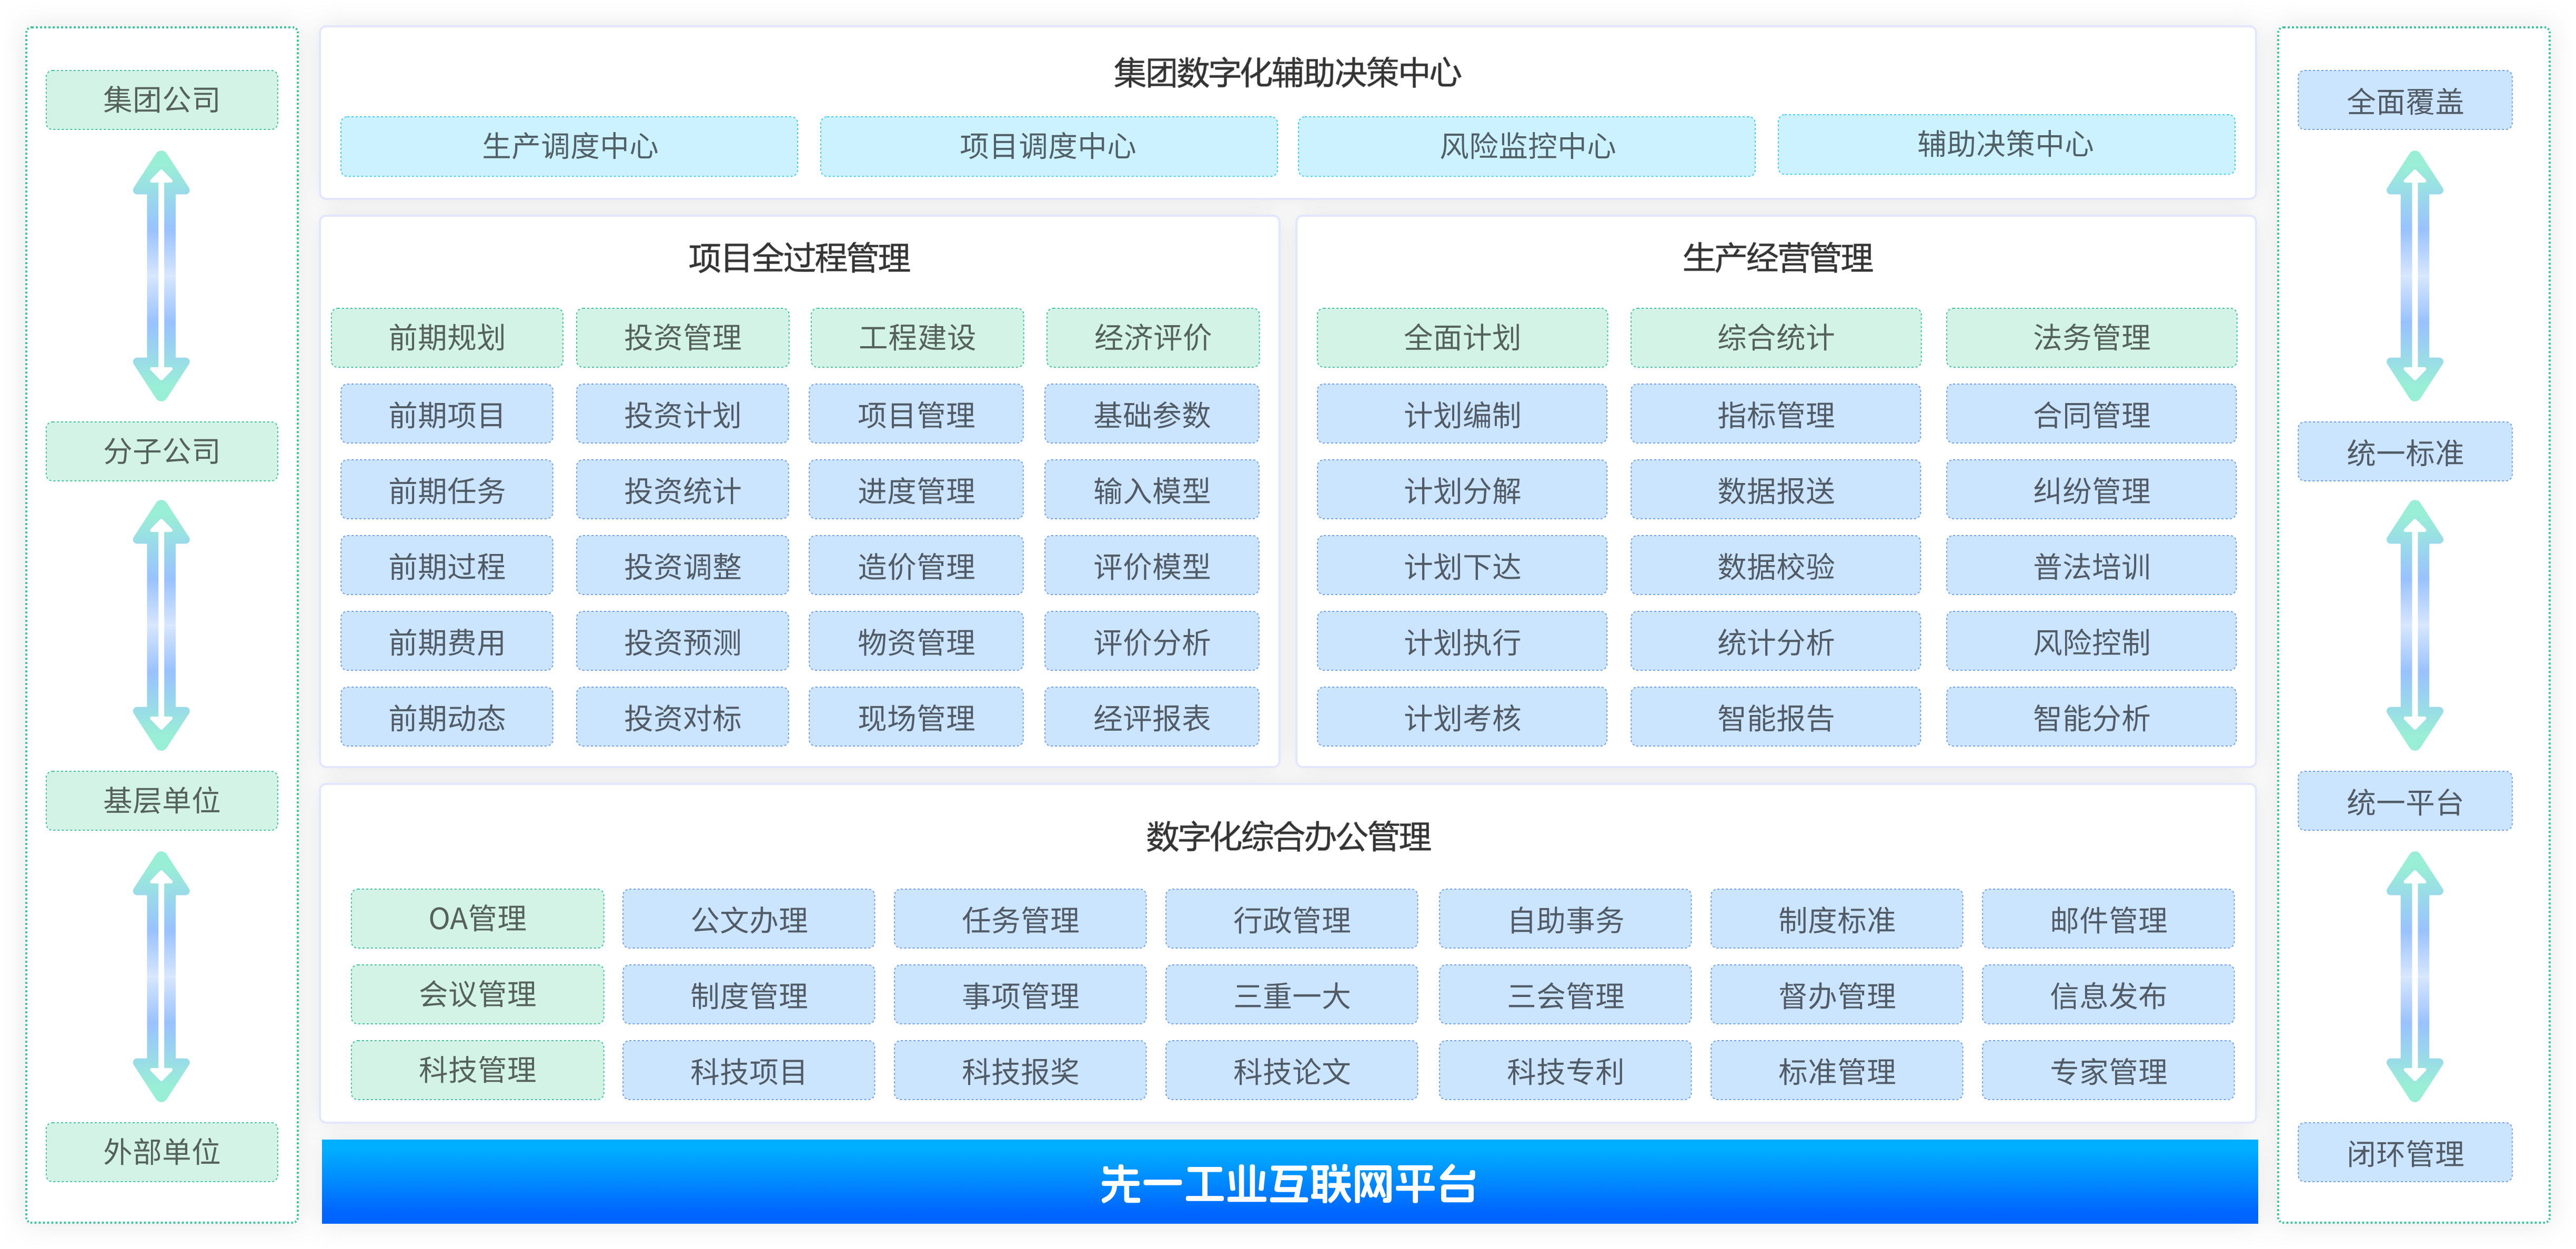Select 闭环管理 label

(x=2405, y=1153)
